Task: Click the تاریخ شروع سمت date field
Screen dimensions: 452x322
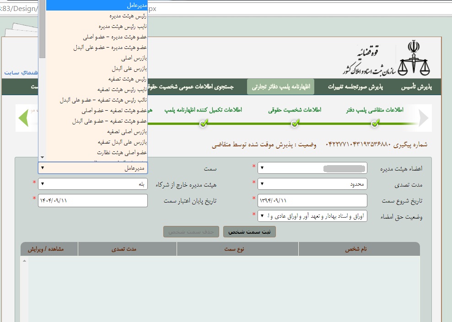Action: (312, 200)
